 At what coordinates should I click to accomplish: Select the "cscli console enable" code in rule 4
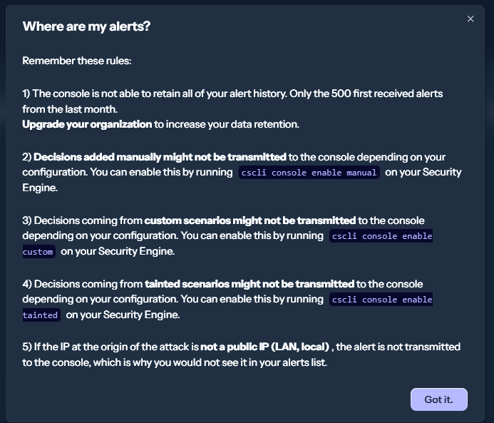(x=381, y=300)
